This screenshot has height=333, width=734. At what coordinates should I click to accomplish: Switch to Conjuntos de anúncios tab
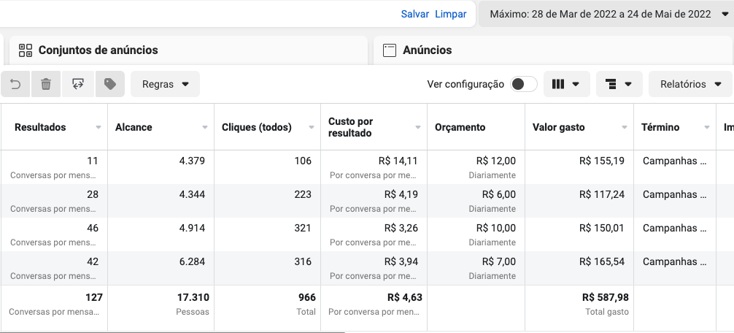(188, 50)
